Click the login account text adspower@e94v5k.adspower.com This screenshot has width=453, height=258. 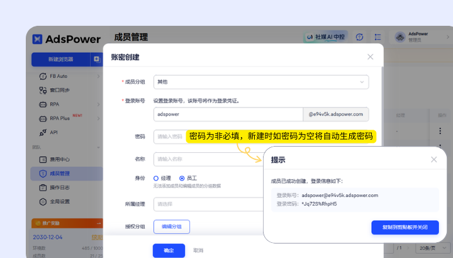coord(340,195)
